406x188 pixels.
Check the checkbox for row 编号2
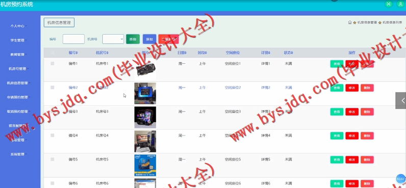(x=53, y=88)
